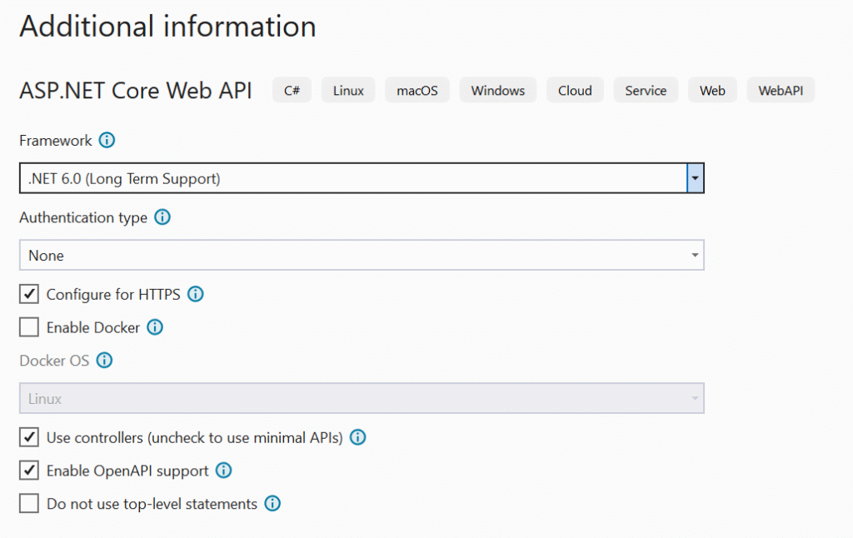Screen dimensions: 853x538
Task: Show info for Enable Docker option
Action: click(x=155, y=327)
